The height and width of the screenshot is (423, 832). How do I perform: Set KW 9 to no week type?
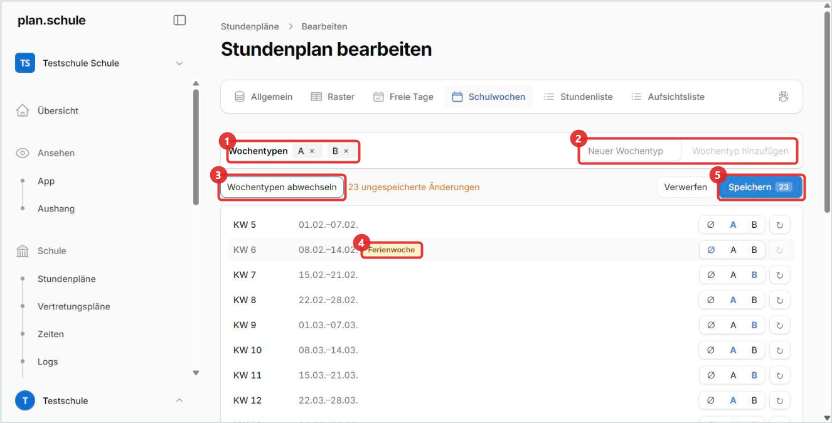(711, 325)
